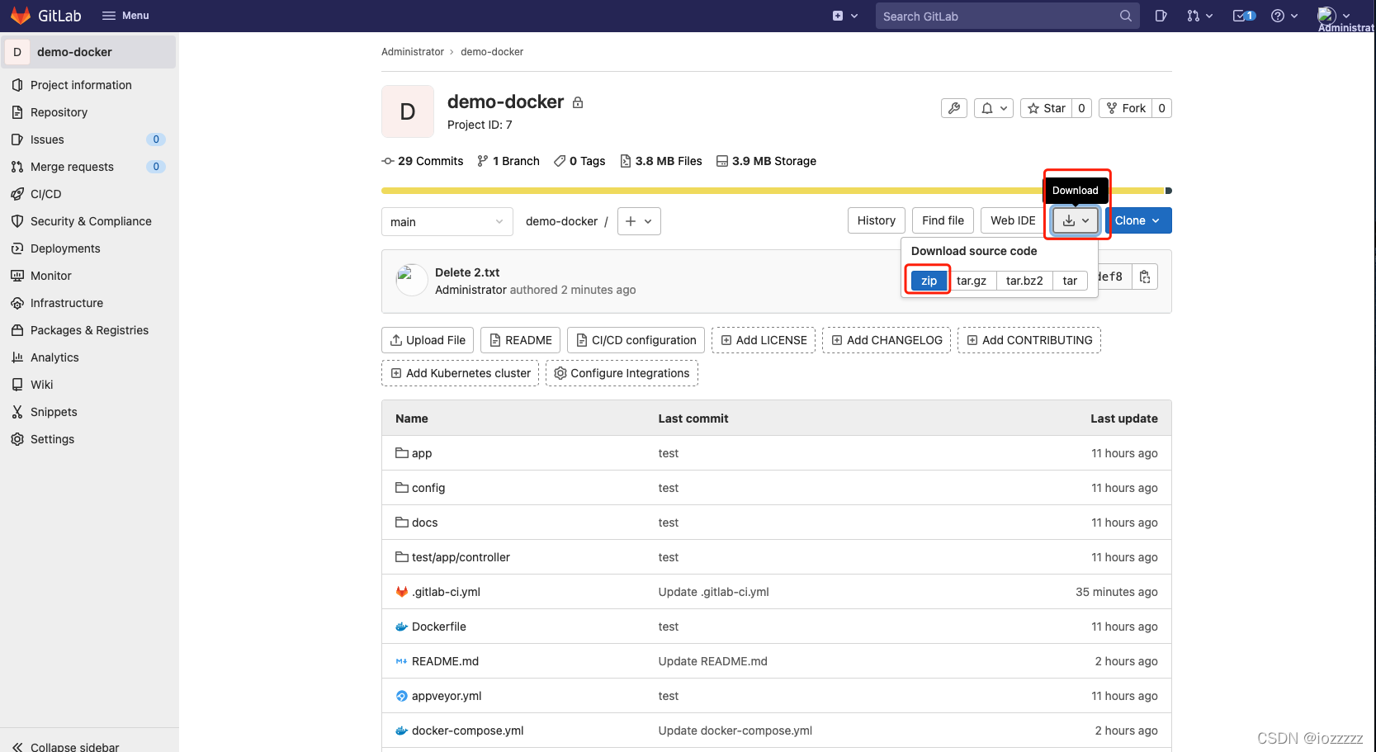Click the Analytics chart icon
The image size is (1376, 752).
click(x=17, y=357)
